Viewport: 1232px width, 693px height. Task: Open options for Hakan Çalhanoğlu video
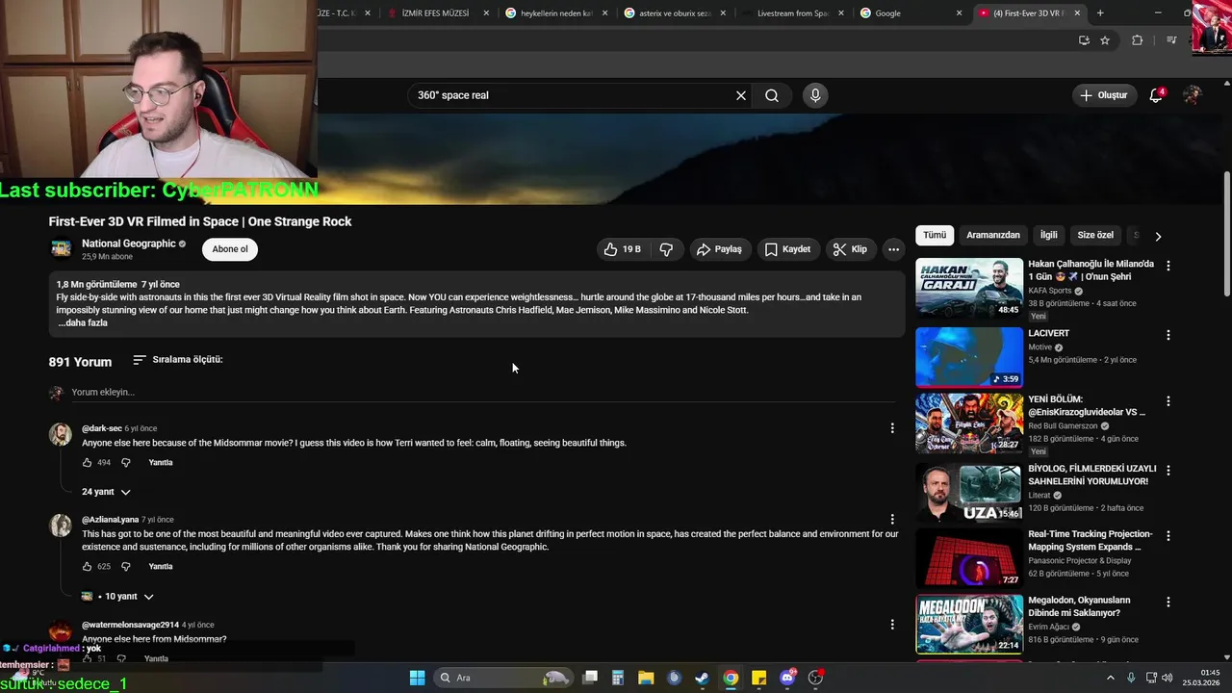point(1168,266)
